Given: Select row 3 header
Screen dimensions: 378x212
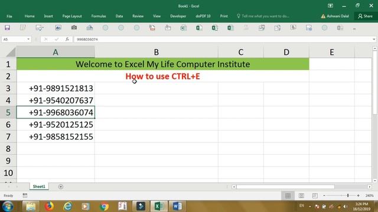Looking at the screenshot, I should (x=8, y=88).
